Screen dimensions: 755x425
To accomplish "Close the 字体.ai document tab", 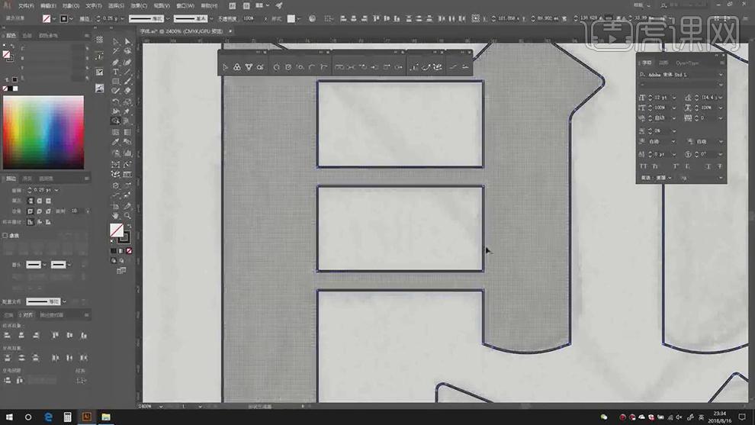I will pyautogui.click(x=230, y=31).
